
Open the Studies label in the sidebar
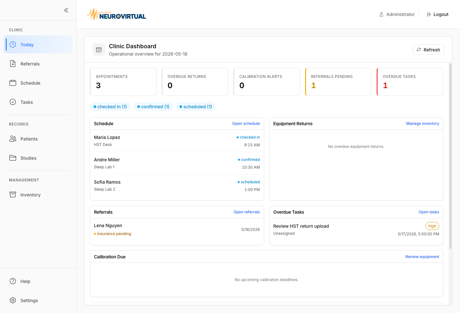click(x=28, y=158)
